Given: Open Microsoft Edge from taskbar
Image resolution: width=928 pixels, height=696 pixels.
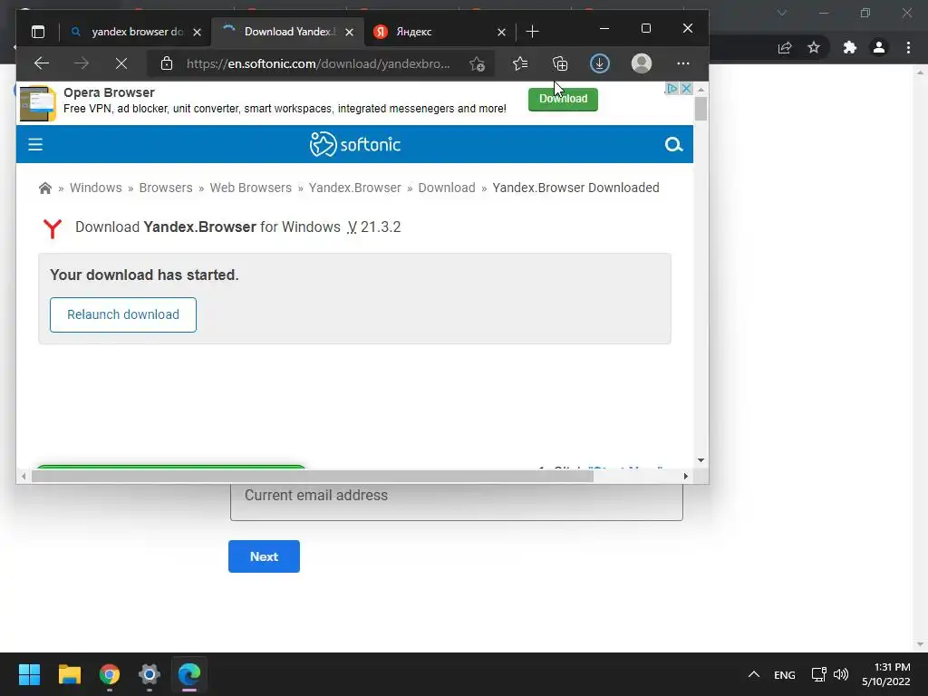Looking at the screenshot, I should 189,674.
